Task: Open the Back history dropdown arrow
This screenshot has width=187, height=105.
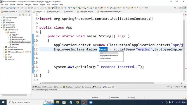Action: (138, 8)
